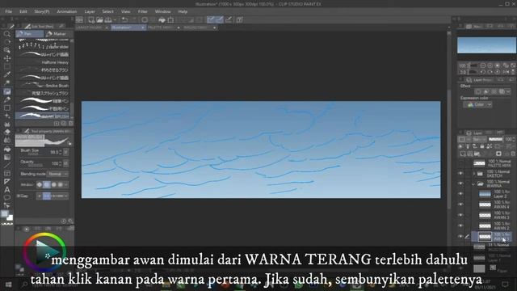The image size is (517, 291).
Task: Open CLIP STUDIO launcher icon in command bar
Action: [79, 20]
